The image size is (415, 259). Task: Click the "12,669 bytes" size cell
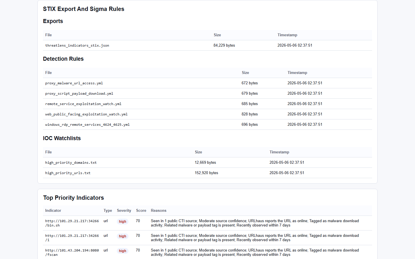[x=205, y=163]
